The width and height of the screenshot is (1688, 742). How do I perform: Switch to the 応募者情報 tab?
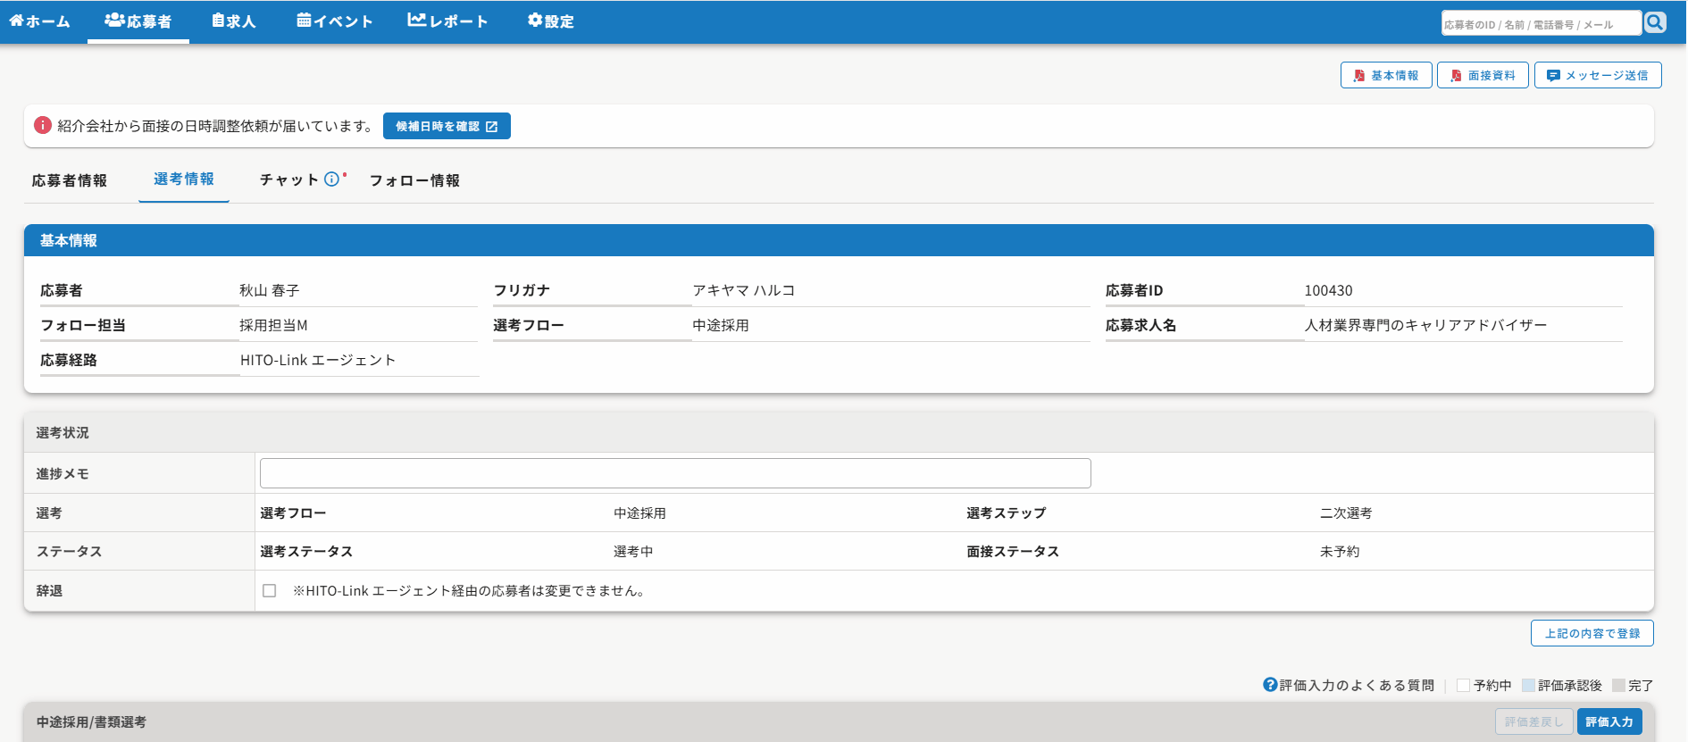tap(70, 180)
